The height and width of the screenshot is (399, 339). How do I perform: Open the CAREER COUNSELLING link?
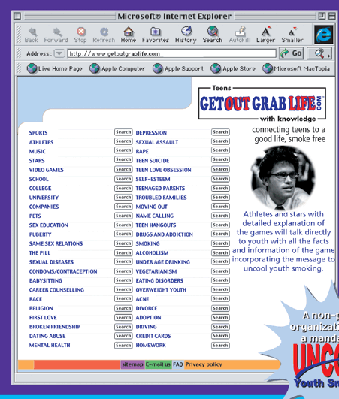[x=56, y=290]
